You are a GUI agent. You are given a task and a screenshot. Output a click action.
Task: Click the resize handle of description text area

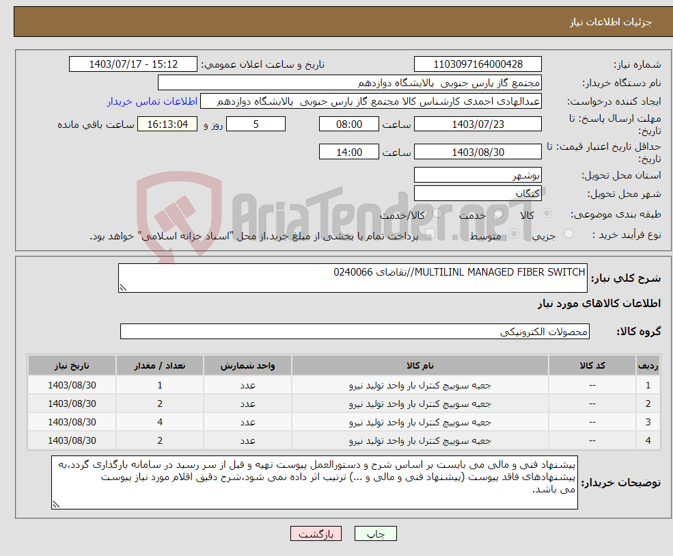point(123,288)
